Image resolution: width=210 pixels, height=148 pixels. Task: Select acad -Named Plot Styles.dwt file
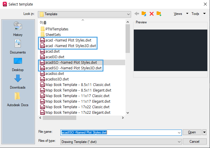pyautogui.click(x=66, y=40)
